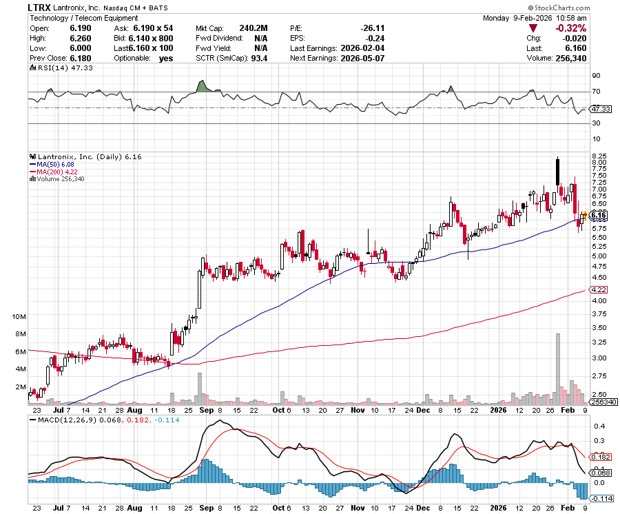Click 'Technology / Telecom Equipment' sector label
The height and width of the screenshot is (514, 620).
tap(84, 18)
